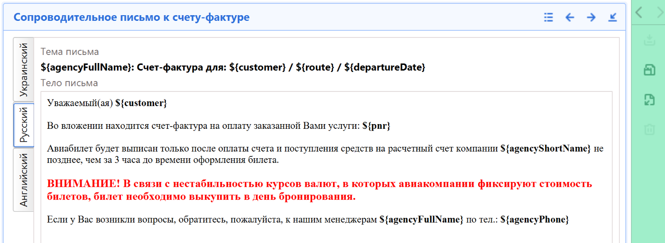
Task: Click the ${agencyShortName} placeholder in body
Action: [x=545, y=148]
